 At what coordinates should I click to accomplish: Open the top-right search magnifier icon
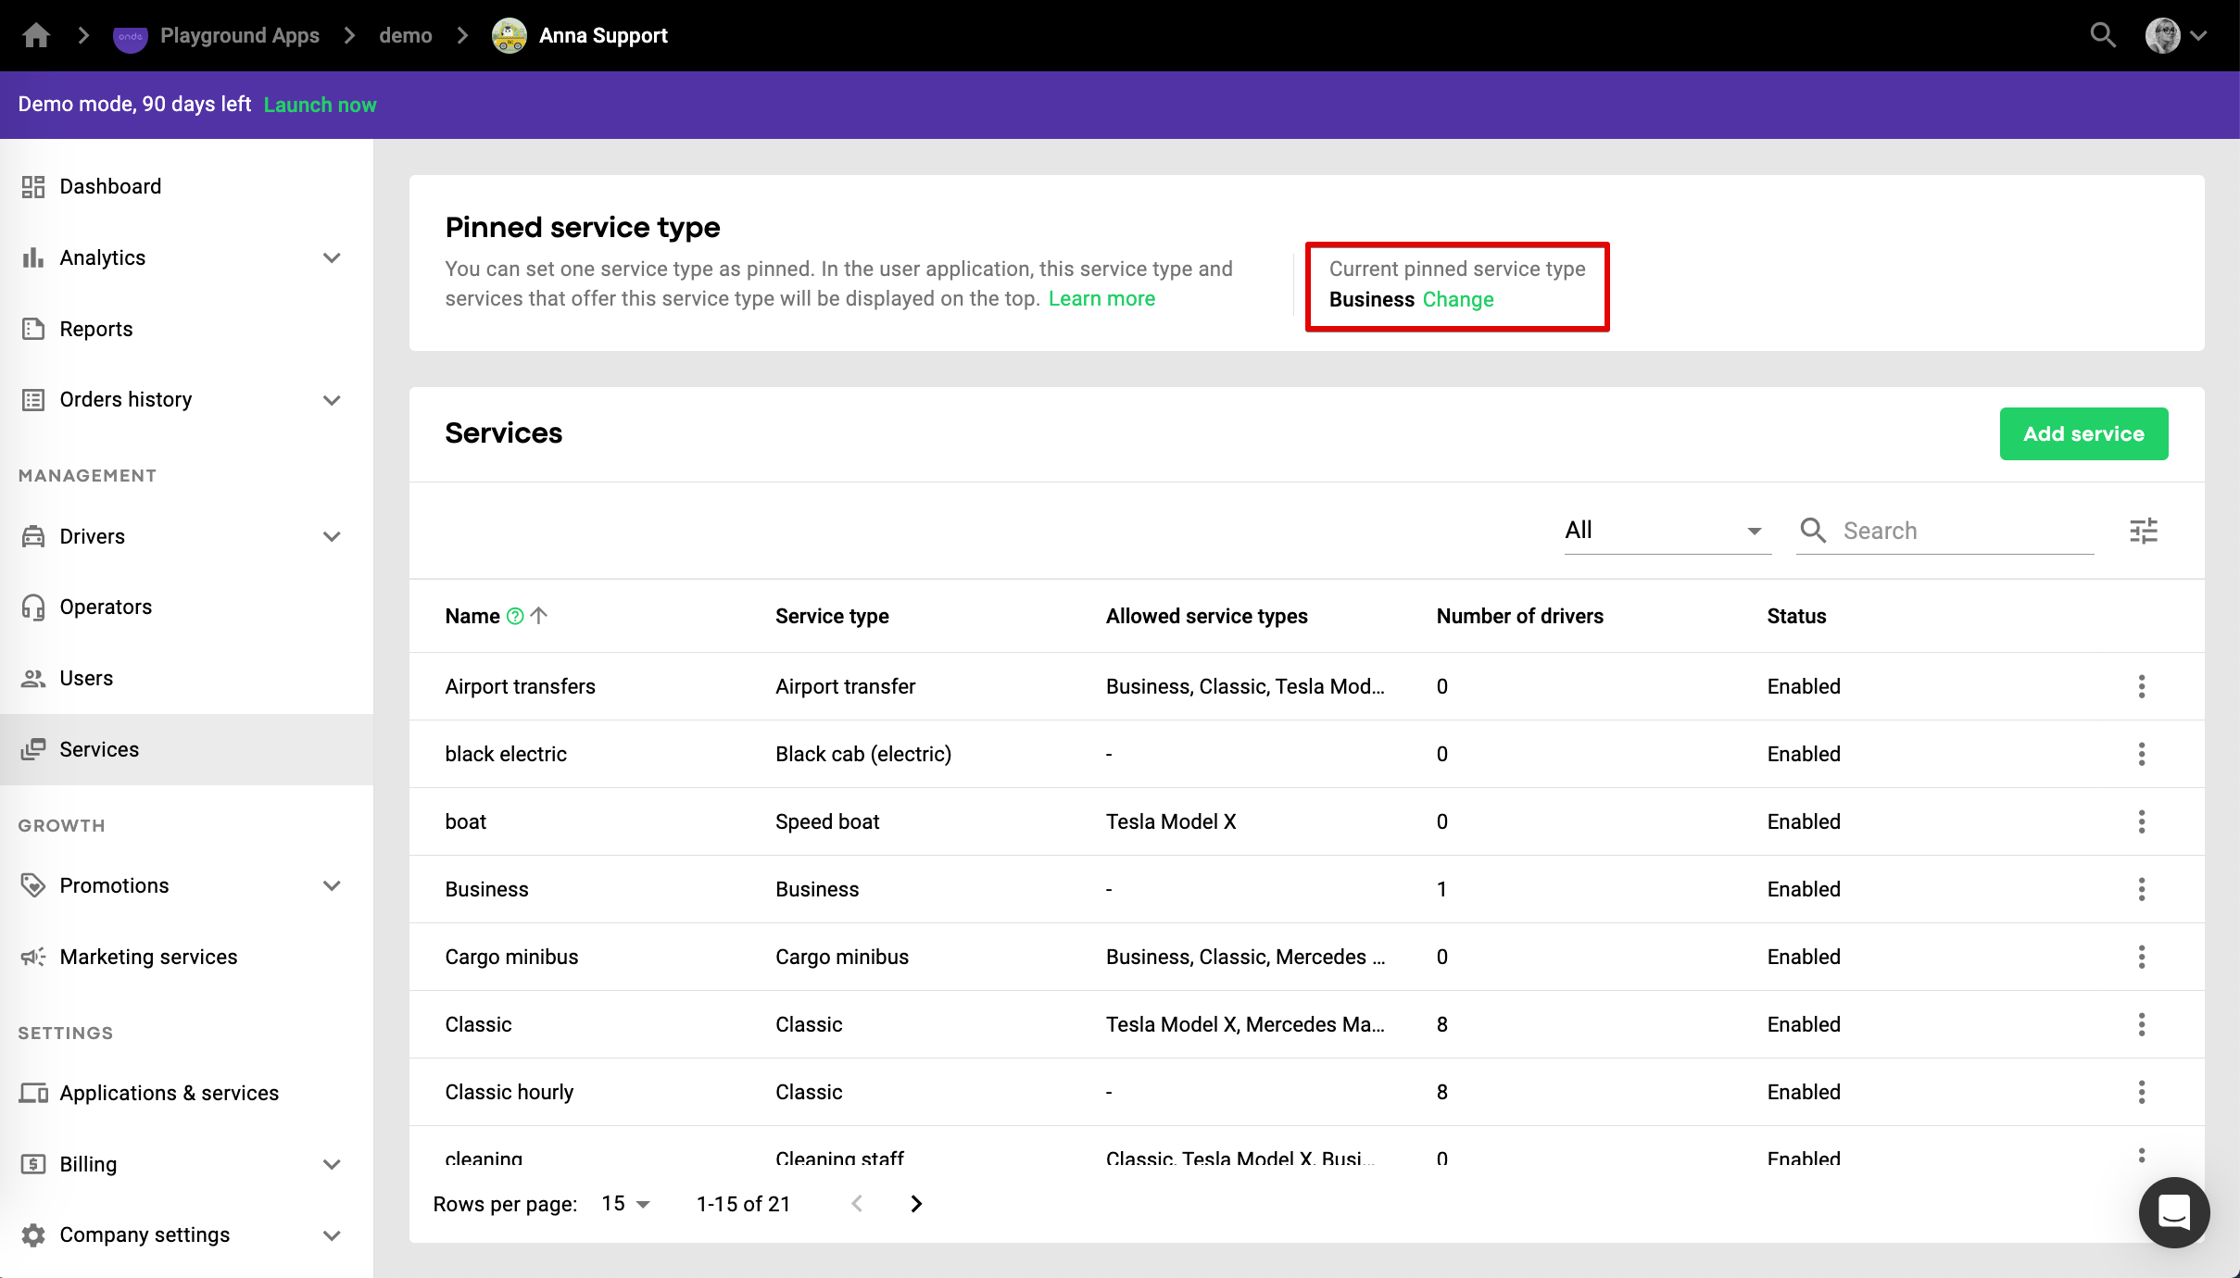2103,35
